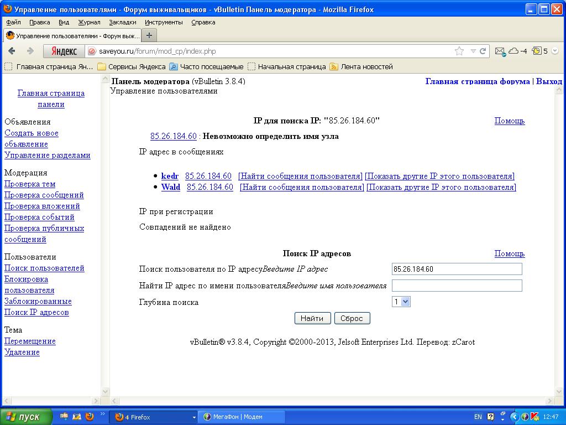Reload the page with the refresh icon

pyautogui.click(x=483, y=51)
